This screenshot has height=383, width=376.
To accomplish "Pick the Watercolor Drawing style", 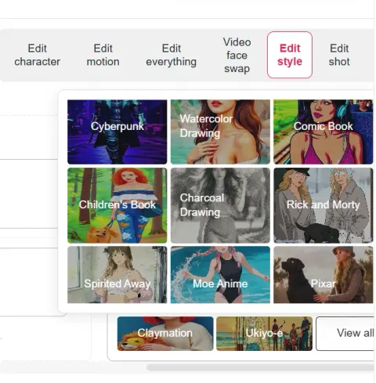I will tap(220, 132).
